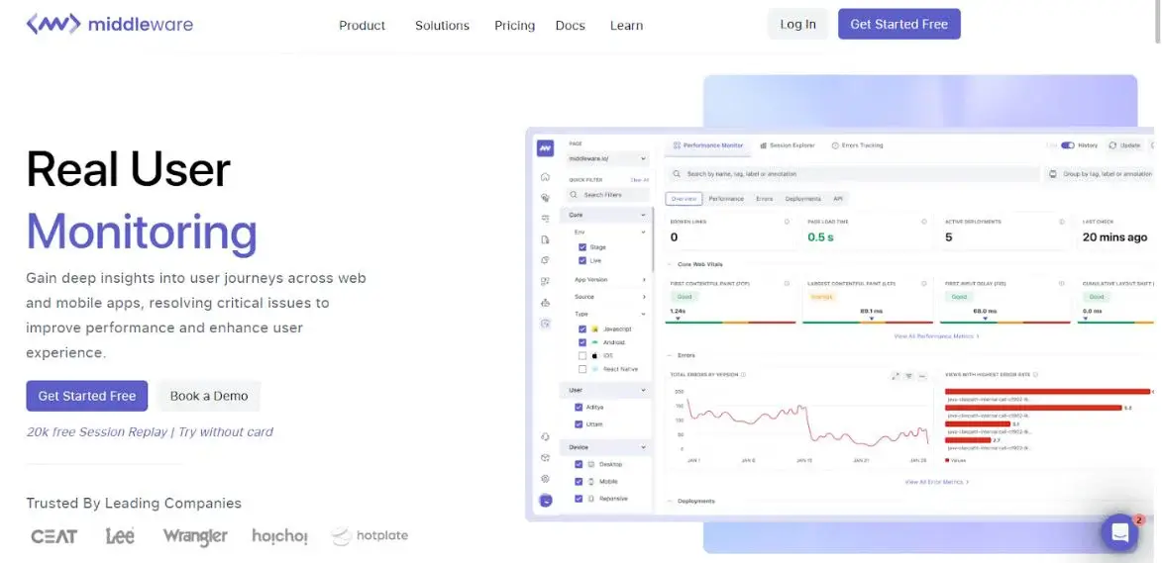Collapse the Type filter group

tap(643, 314)
